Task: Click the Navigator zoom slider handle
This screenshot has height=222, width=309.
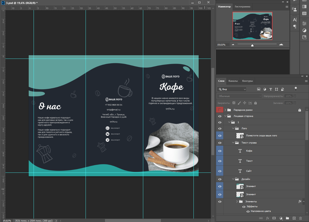Action: coord(252,45)
